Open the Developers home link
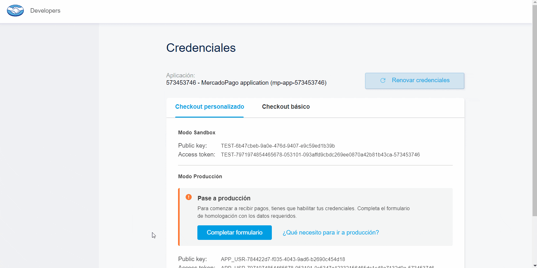The image size is (537, 268). (45, 11)
